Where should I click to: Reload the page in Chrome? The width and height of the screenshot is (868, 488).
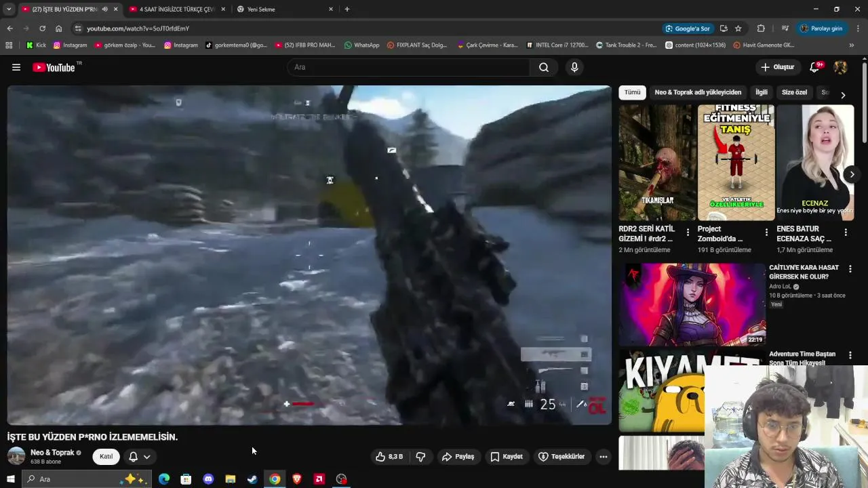click(x=42, y=28)
